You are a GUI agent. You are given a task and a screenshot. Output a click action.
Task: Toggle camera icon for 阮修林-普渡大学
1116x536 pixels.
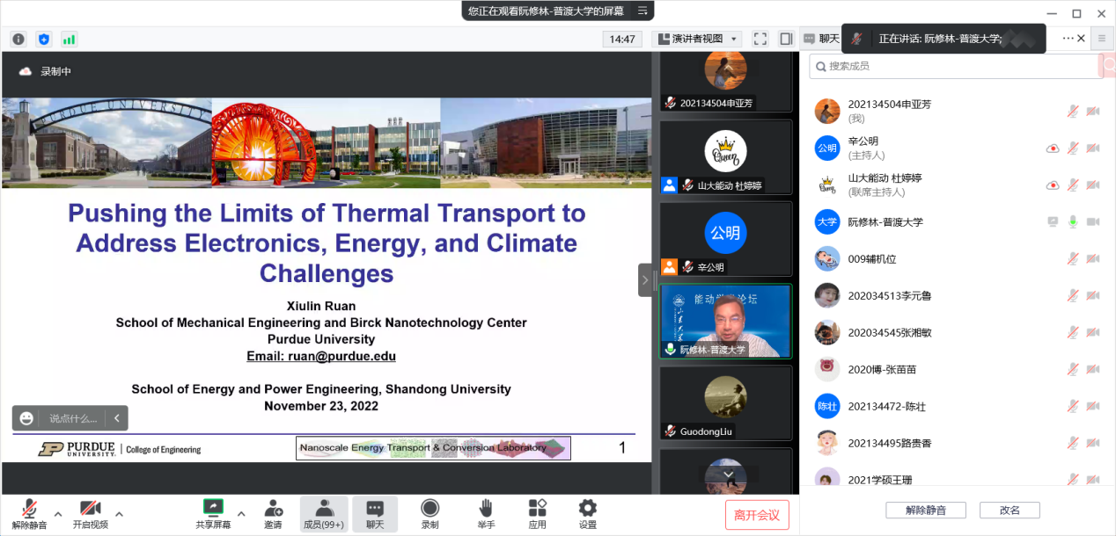pos(1093,222)
